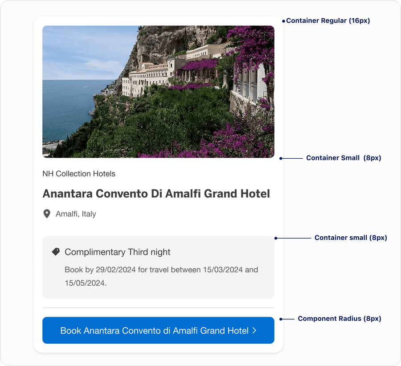Click the offer tag icon
Image resolution: width=401 pixels, height=366 pixels.
point(56,252)
